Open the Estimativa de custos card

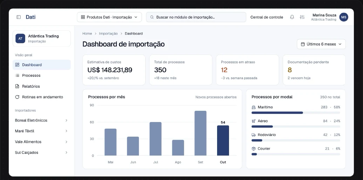pyautogui.click(x=114, y=70)
